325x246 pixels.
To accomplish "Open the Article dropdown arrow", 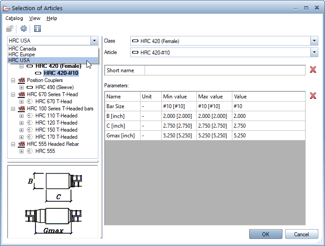I will point(314,52).
